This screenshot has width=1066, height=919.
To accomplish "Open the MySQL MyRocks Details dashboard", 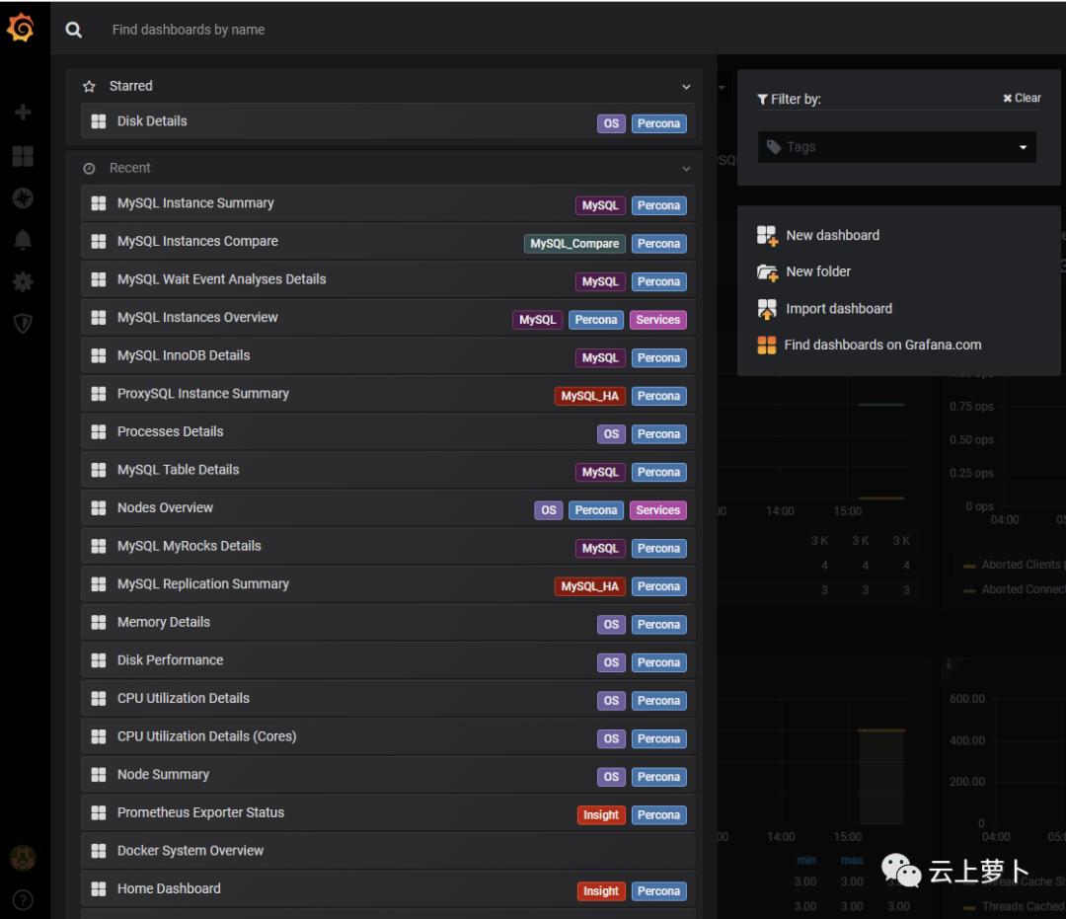I will 388,546.
